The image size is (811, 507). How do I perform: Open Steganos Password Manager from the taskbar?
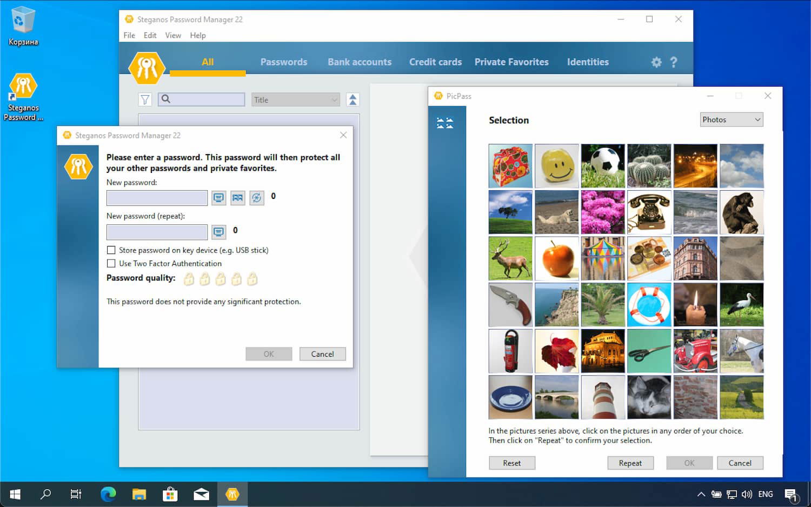tap(232, 493)
